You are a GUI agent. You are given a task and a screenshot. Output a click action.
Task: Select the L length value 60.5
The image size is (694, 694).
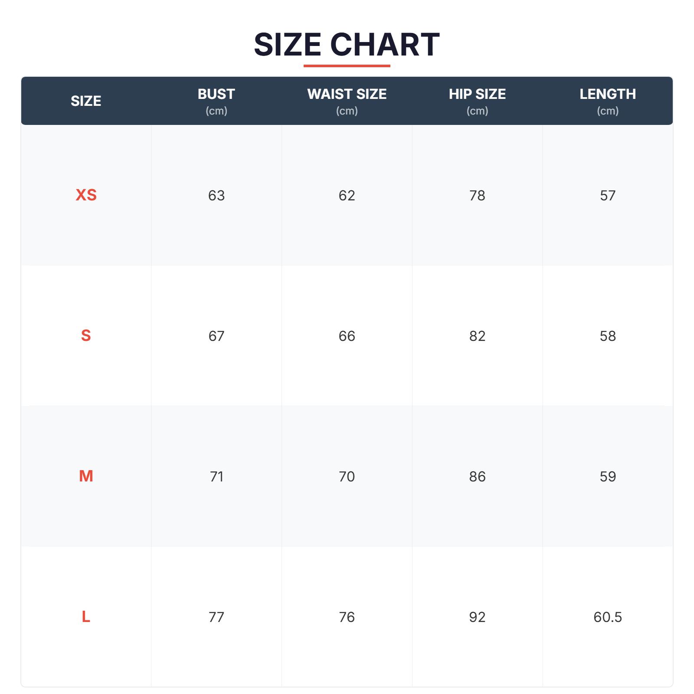608,617
